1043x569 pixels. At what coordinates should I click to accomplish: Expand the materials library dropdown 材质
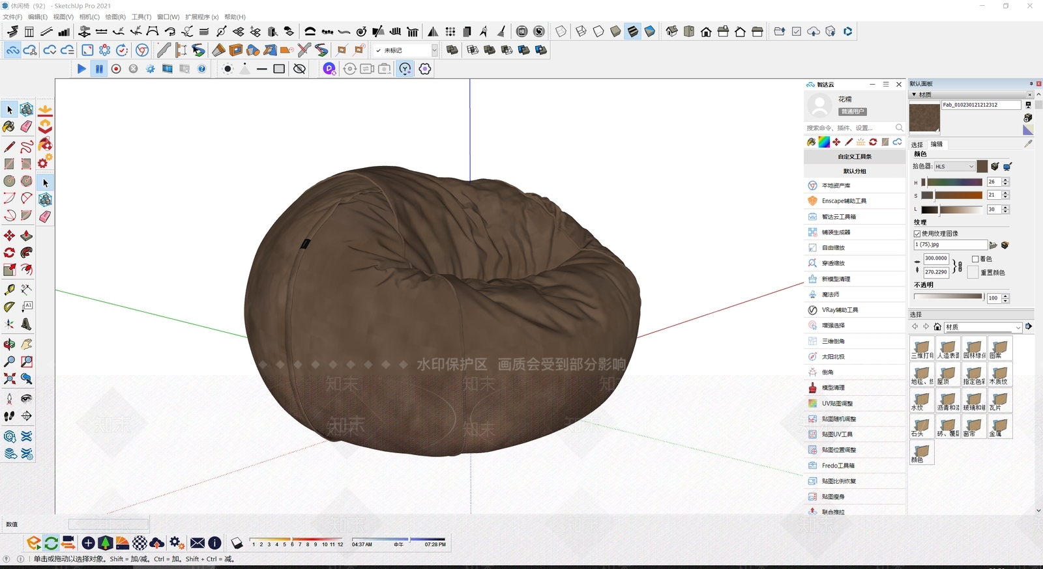(983, 327)
